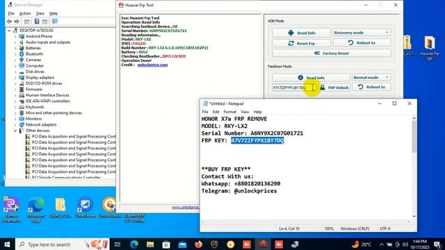
Task: Click the ADB Mode Reboot to button
Action: (362, 43)
